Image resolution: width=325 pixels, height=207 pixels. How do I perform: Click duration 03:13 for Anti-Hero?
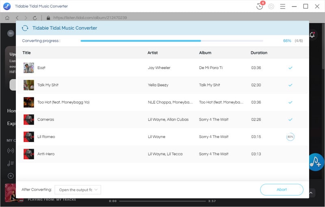click(256, 154)
